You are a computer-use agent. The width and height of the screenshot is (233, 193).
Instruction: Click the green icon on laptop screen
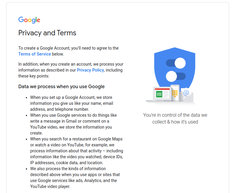click(159, 94)
